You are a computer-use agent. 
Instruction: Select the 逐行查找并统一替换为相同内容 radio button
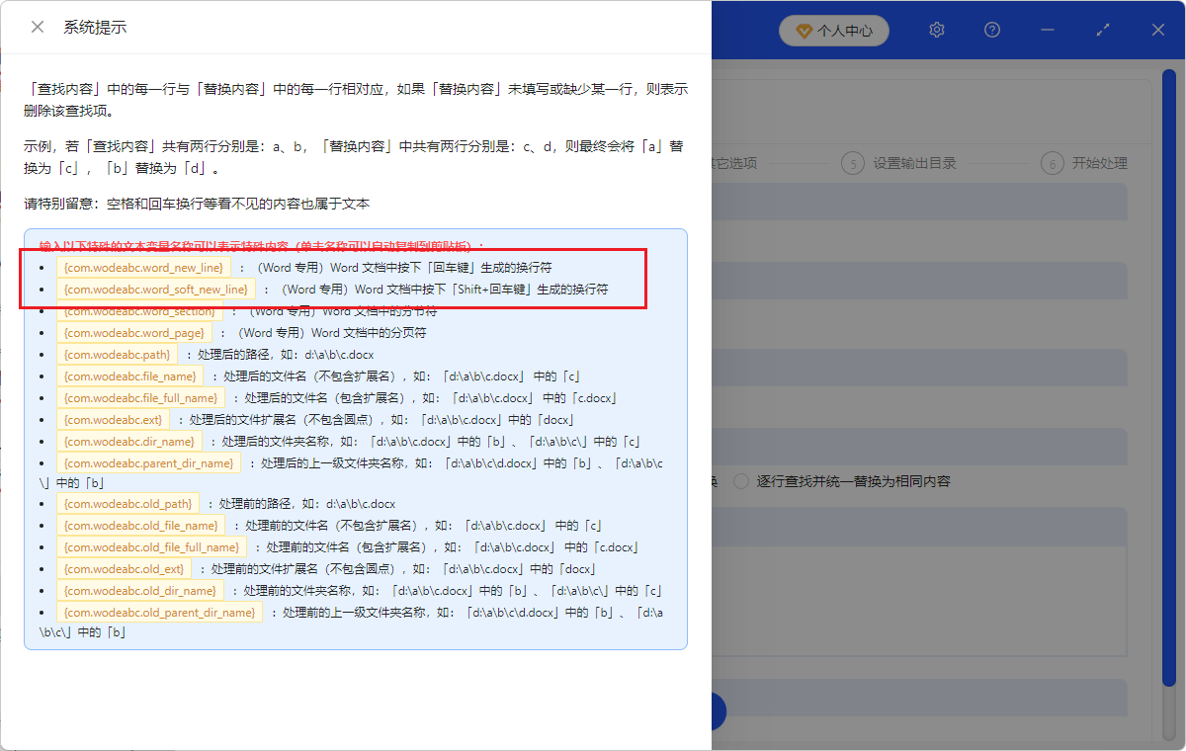pyautogui.click(x=741, y=480)
